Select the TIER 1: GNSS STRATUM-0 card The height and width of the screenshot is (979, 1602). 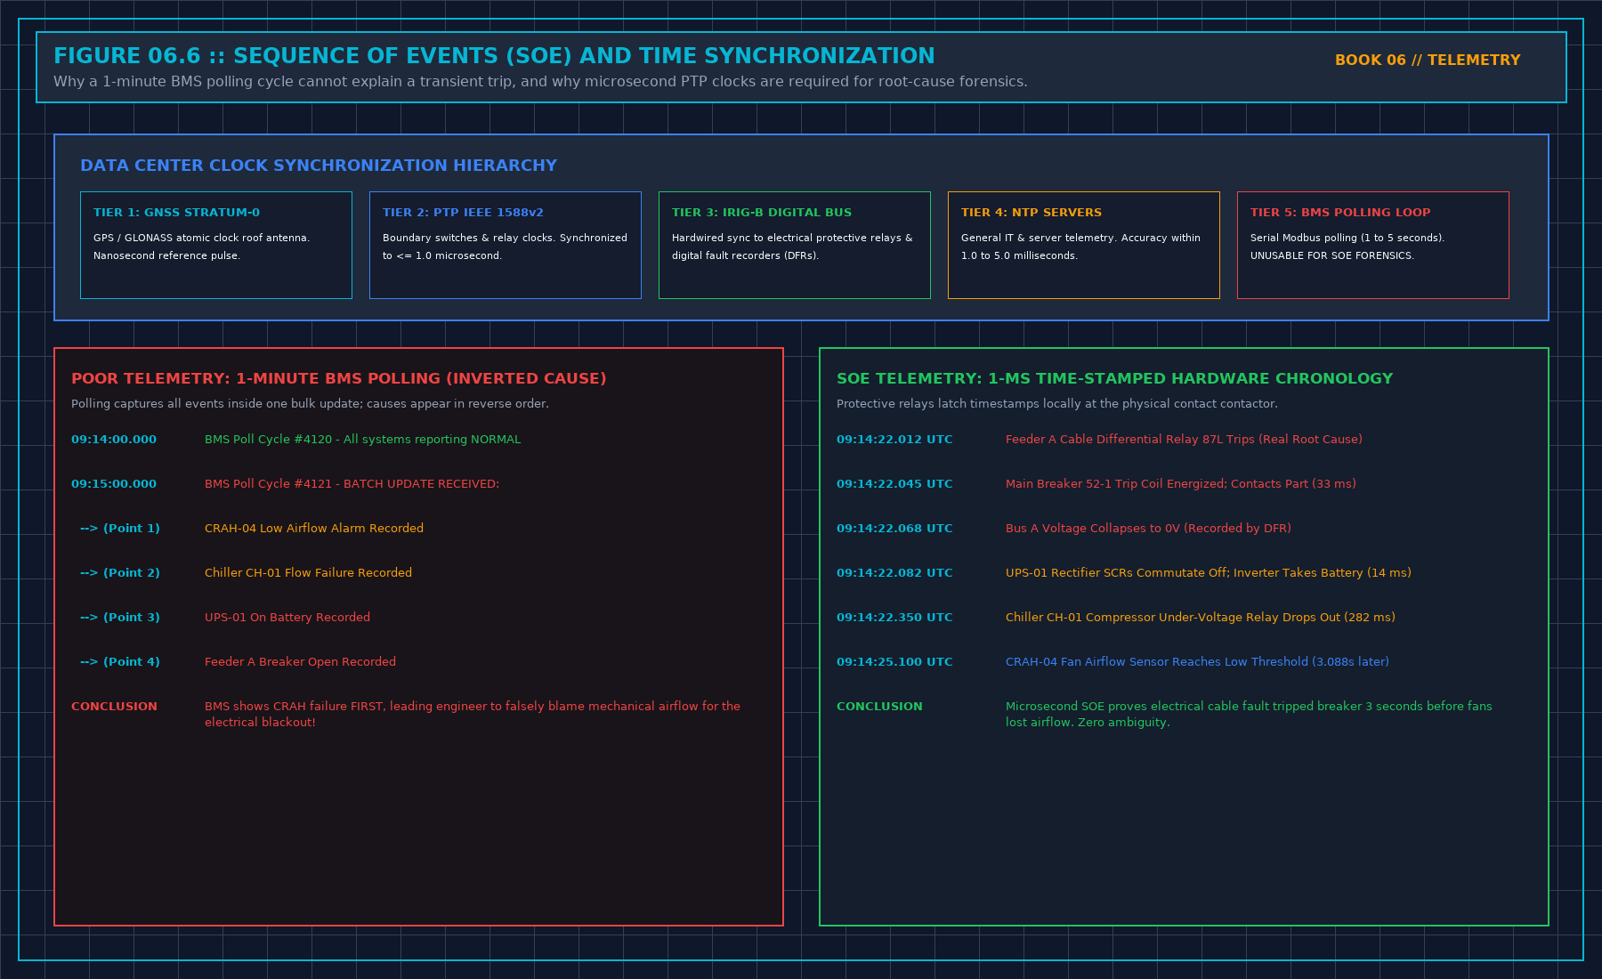coord(216,245)
